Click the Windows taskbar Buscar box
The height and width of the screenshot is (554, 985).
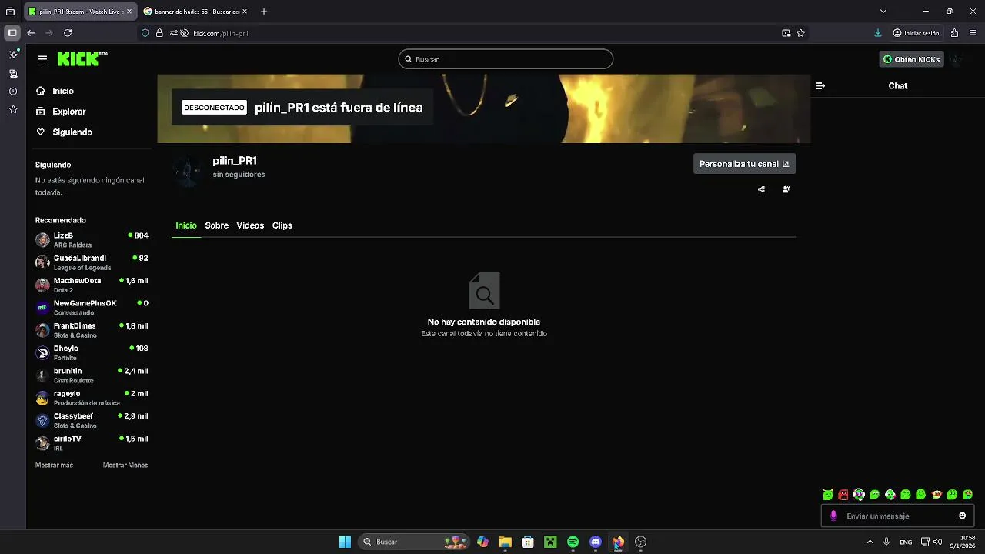pyautogui.click(x=416, y=542)
